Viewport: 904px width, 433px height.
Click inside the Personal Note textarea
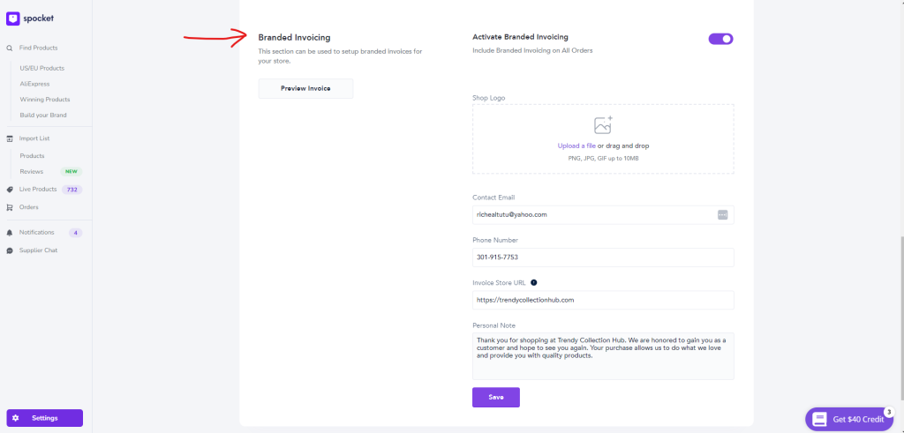(603, 356)
